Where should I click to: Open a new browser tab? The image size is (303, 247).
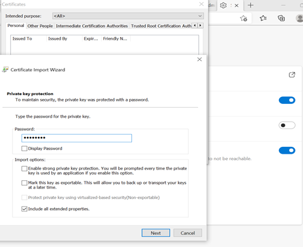[251, 5]
